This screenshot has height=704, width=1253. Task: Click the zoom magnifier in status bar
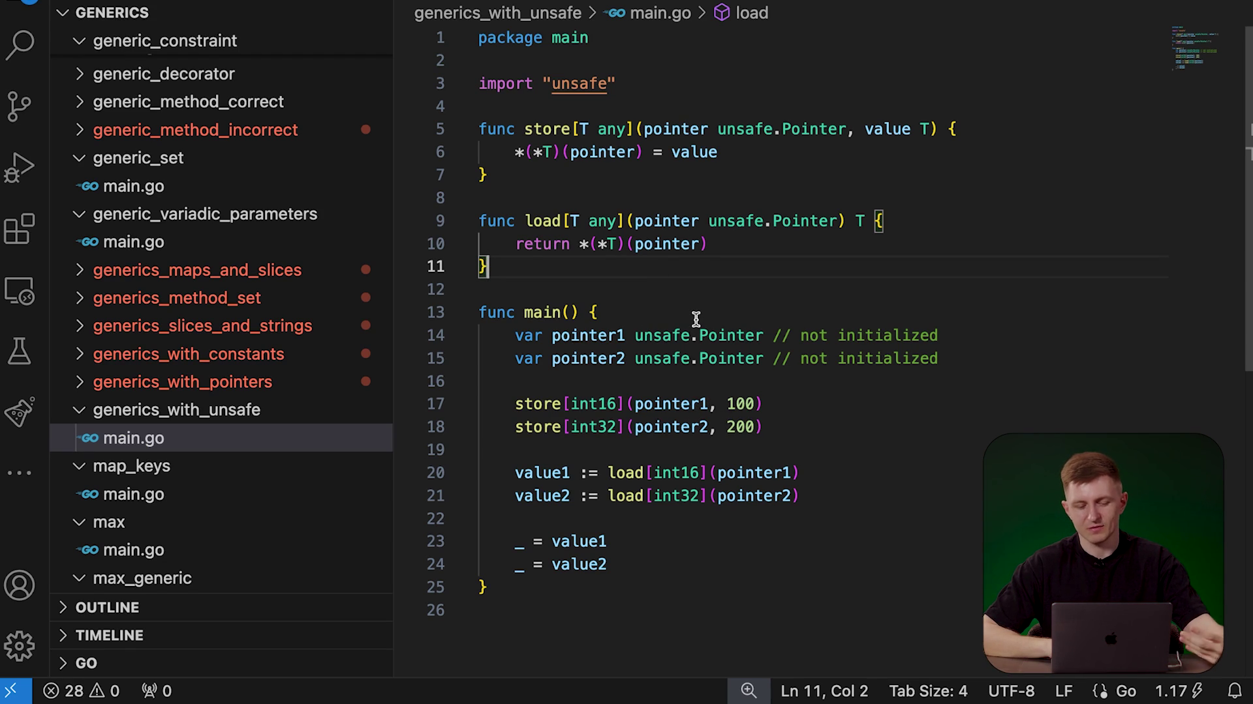click(749, 691)
